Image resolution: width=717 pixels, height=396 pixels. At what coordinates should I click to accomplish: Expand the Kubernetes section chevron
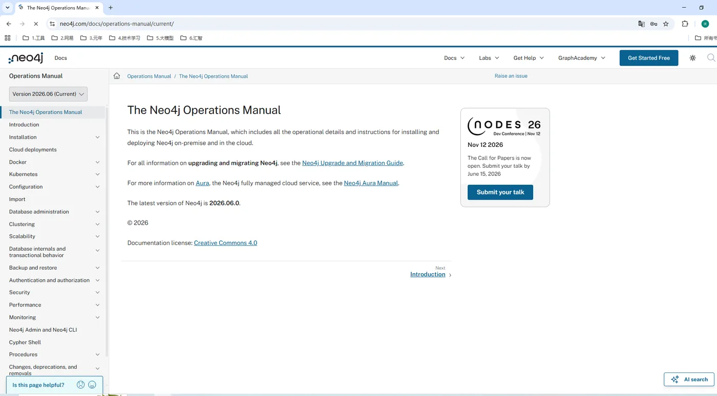pos(98,174)
